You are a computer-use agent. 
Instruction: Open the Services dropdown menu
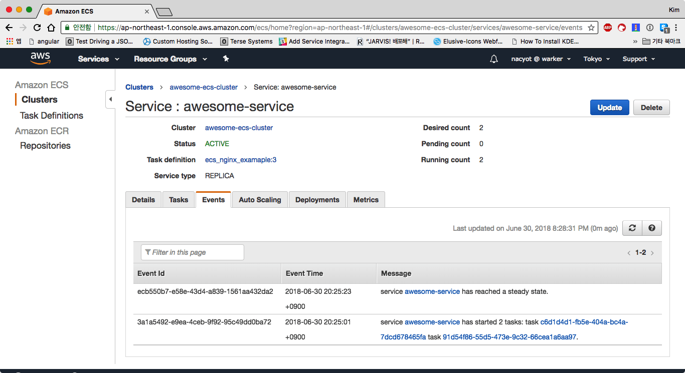[x=98, y=59]
